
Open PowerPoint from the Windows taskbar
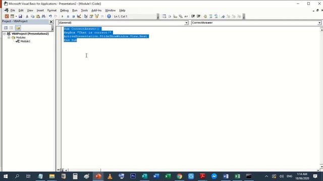pyautogui.click(x=98, y=176)
